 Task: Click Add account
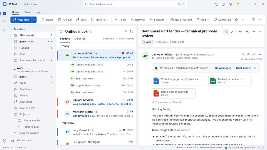click(21, 141)
